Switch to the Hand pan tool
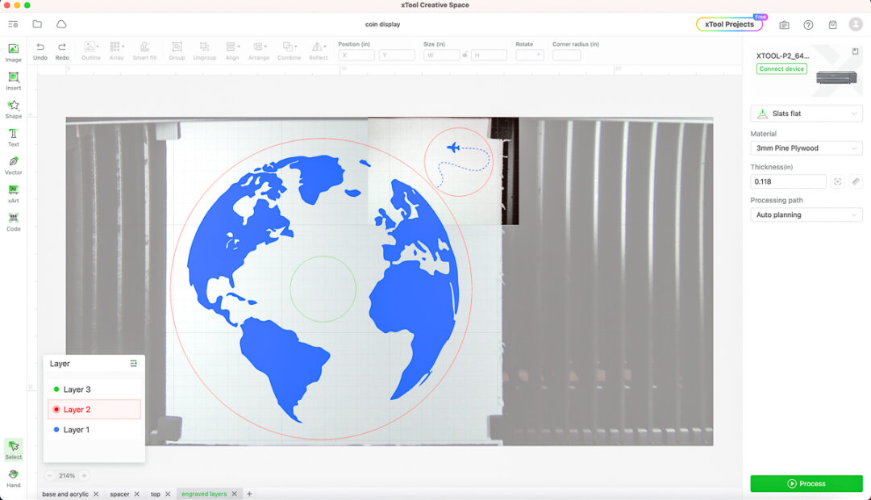Image resolution: width=871 pixels, height=500 pixels. pos(14,477)
